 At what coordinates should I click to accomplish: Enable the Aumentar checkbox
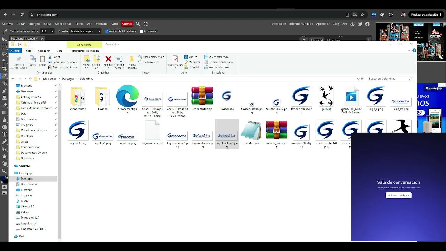click(x=141, y=31)
